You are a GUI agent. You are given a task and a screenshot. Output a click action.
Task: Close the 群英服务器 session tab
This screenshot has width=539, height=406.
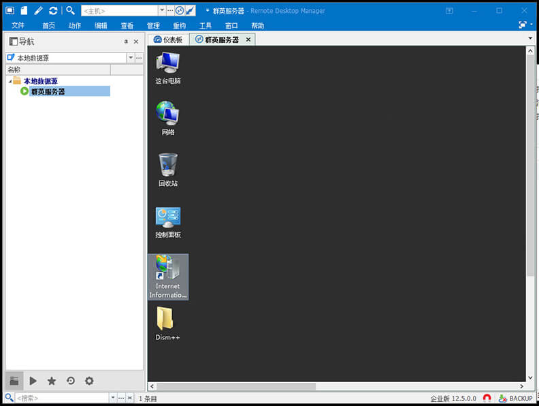click(248, 40)
